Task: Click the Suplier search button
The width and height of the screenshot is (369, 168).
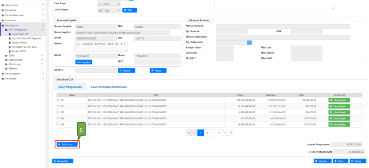Action: tap(126, 70)
